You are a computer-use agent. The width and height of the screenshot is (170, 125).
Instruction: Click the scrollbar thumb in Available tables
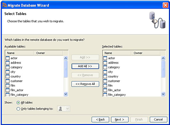66,69
